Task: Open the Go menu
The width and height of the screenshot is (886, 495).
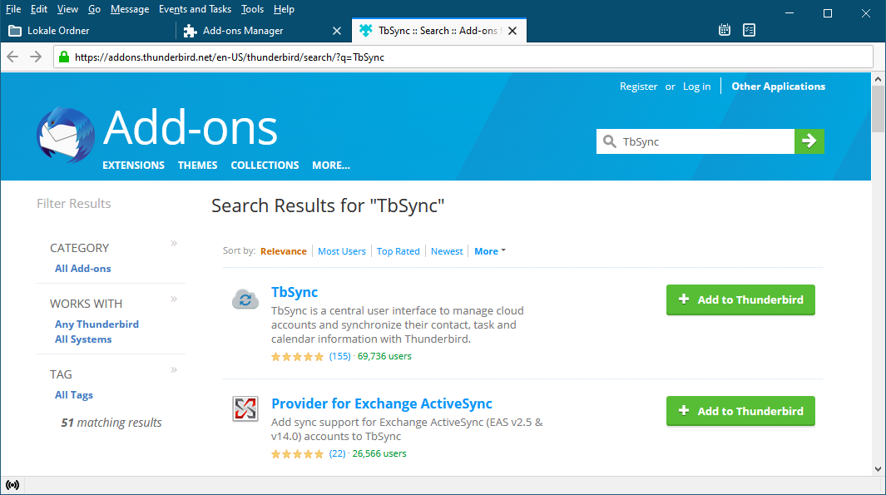Action: tap(94, 9)
